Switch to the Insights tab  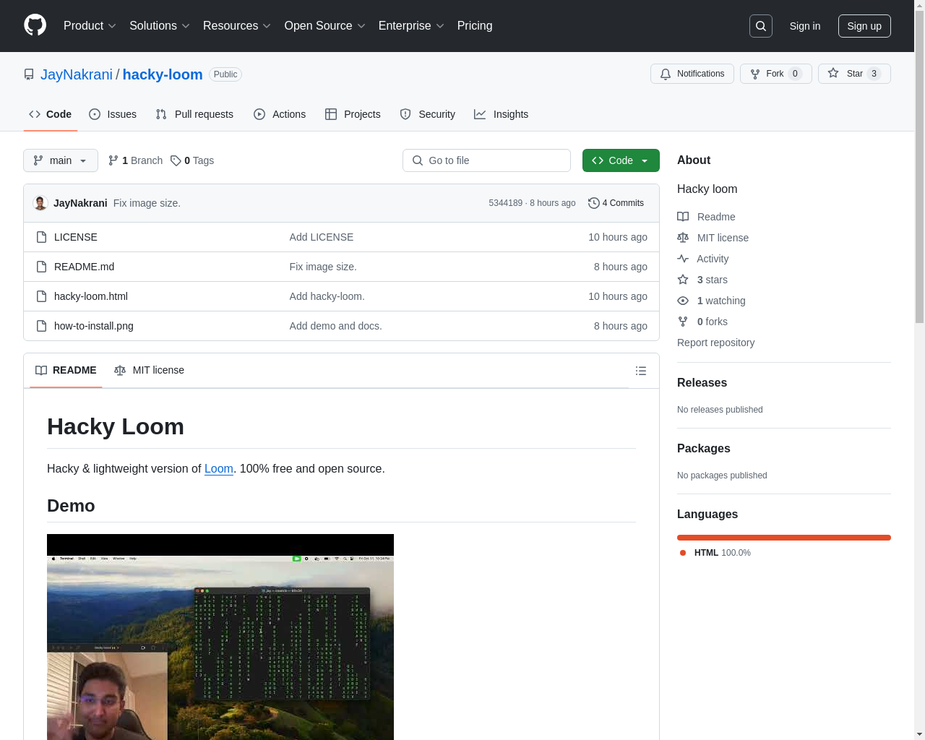502,114
